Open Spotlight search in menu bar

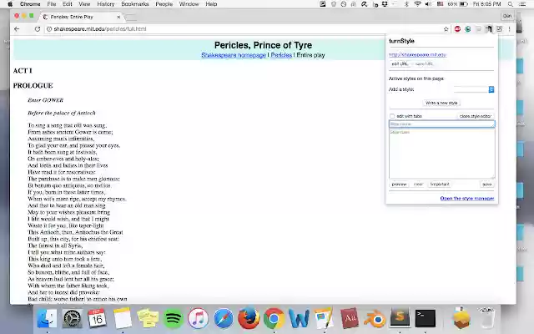[510, 4]
